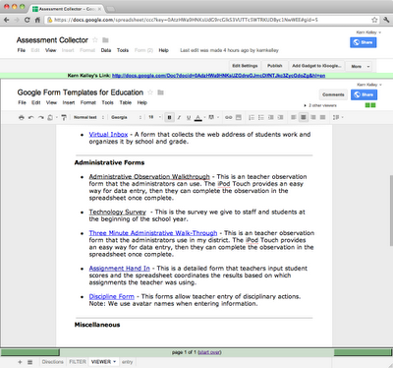Viewport: 393px width, 368px height.
Task: Switch to the FILTER sheet tab
Action: click(78, 362)
